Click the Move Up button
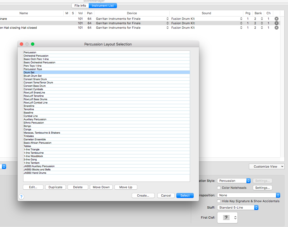 coord(126,187)
